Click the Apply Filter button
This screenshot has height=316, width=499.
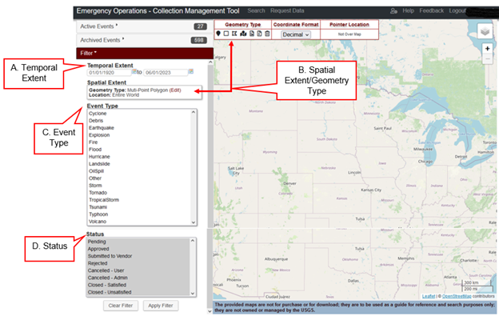pos(161,306)
